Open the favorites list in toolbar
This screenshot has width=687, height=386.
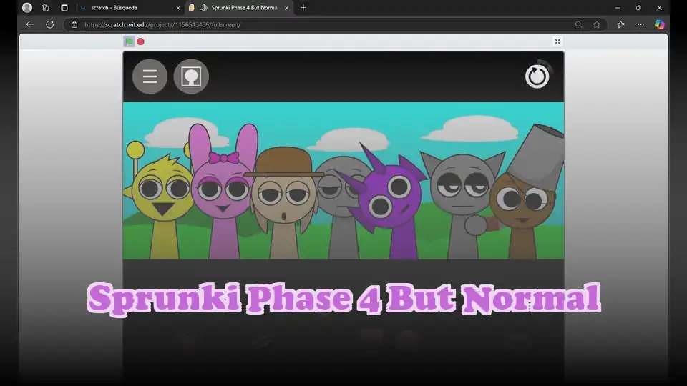620,24
